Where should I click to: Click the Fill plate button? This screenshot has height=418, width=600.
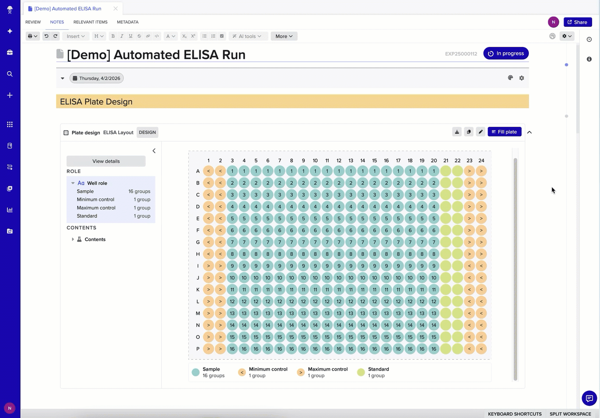point(504,132)
